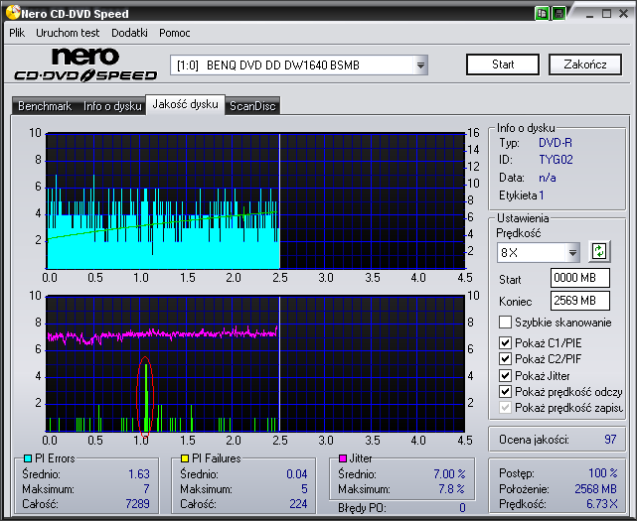The height and width of the screenshot is (521, 637).
Task: Click the magenta Jitter legend square
Action: click(x=343, y=458)
